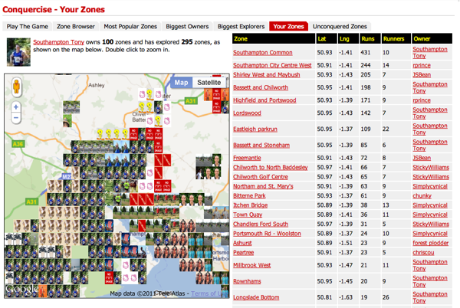The height and width of the screenshot is (308, 460).
Task: Click the Runners column header
Action: pos(396,38)
